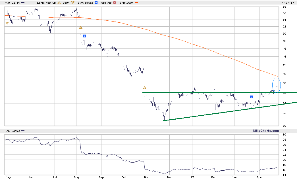Viewport: 297px width, 180px height.
Task: Click the Aug label on time axis
Action: pos(76,177)
